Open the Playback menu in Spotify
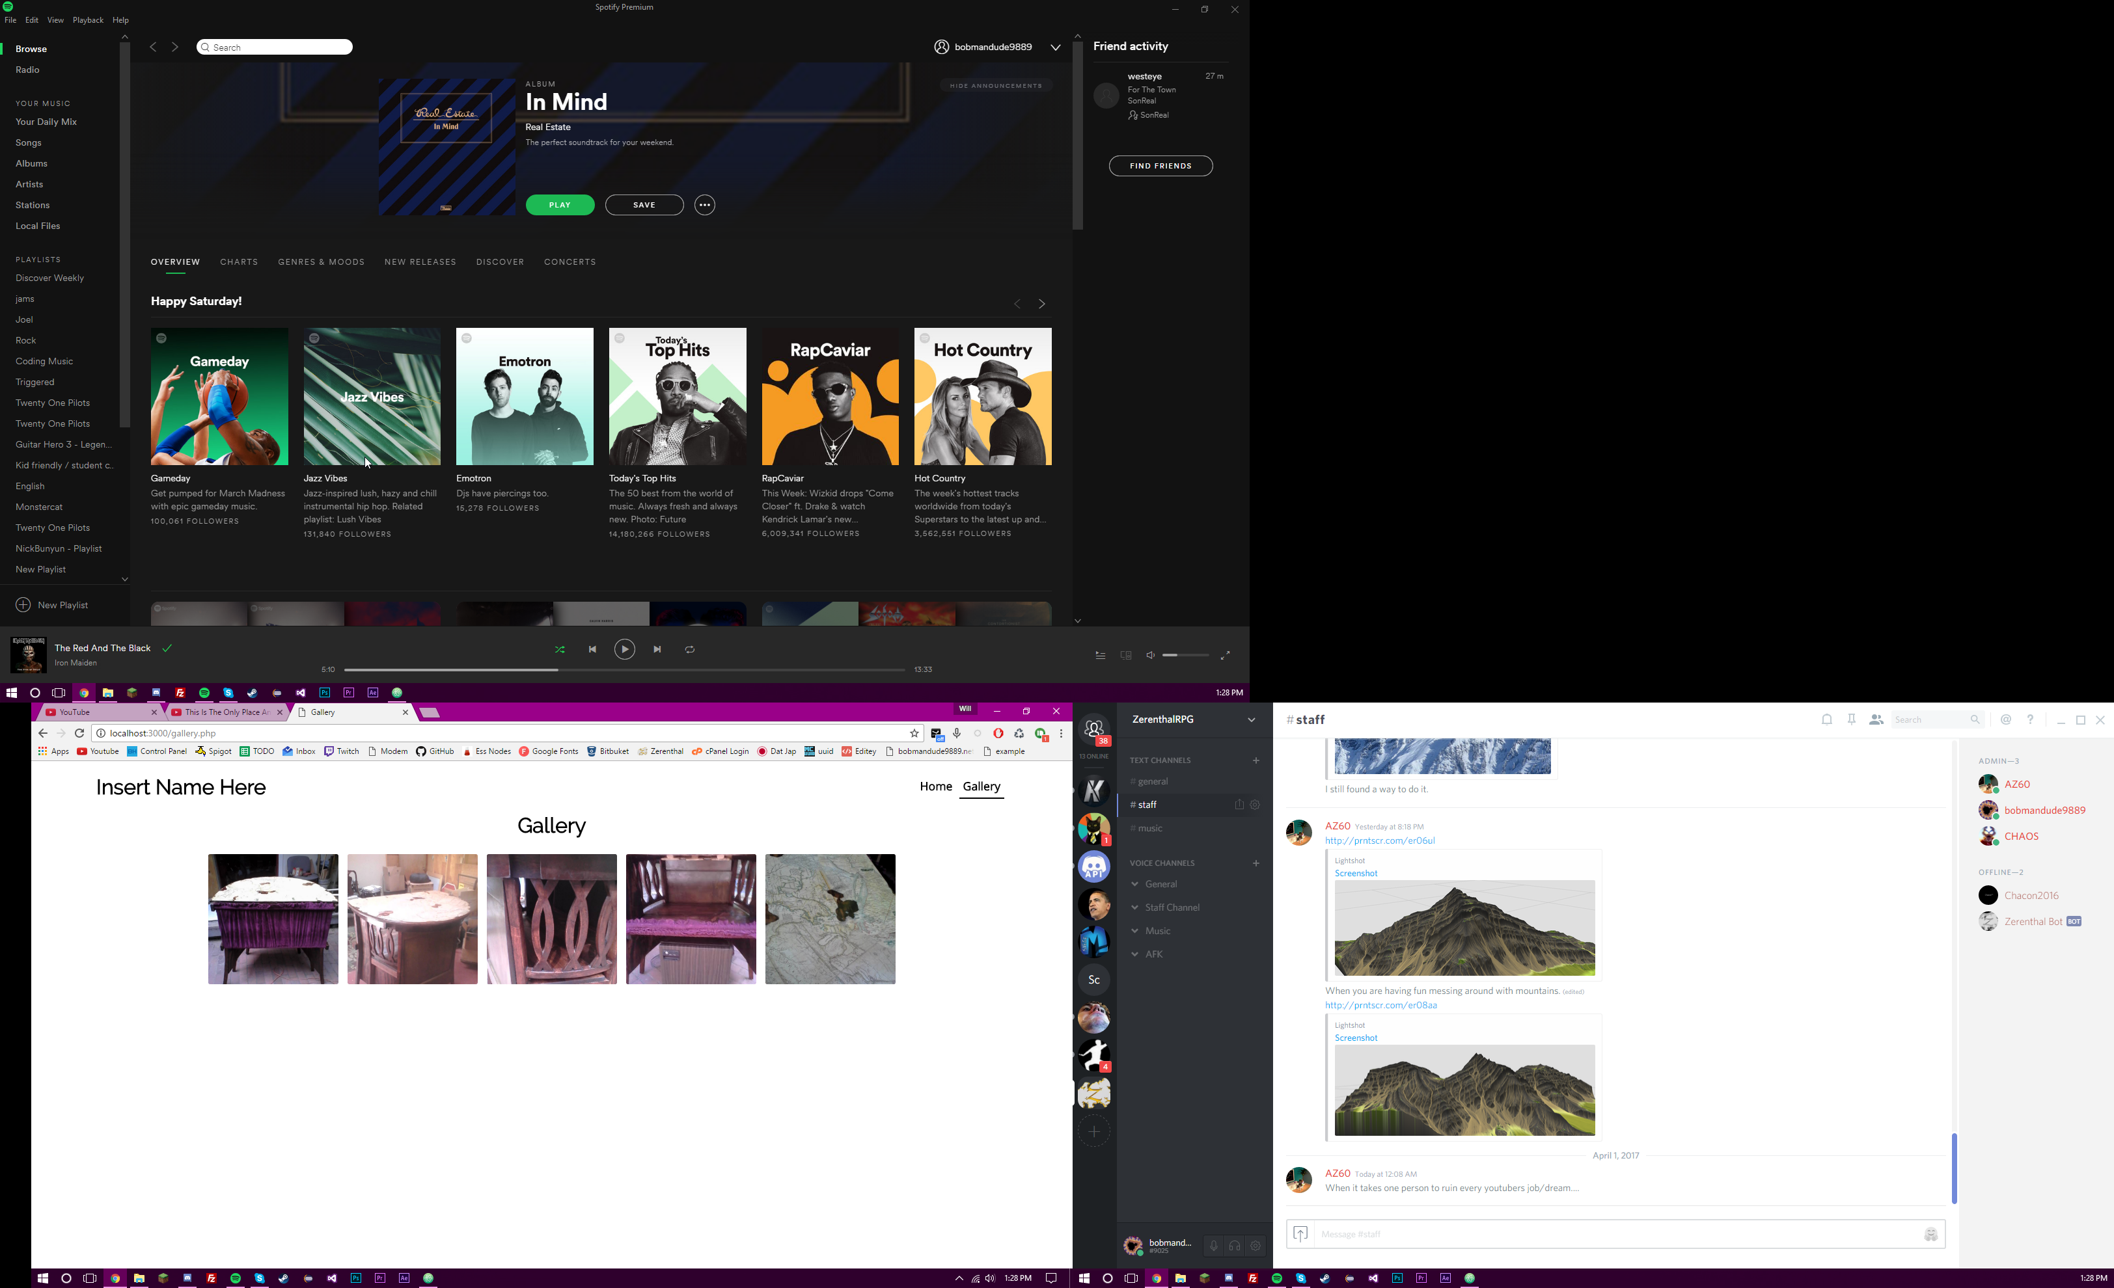2114x1288 pixels. coord(87,20)
